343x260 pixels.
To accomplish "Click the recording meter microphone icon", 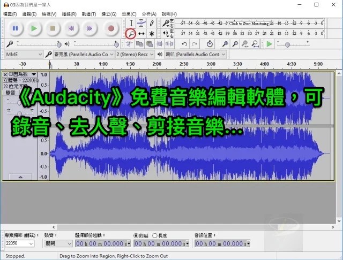I will click(166, 22).
